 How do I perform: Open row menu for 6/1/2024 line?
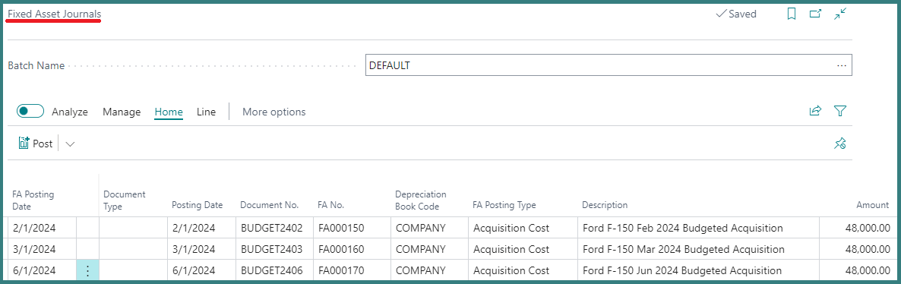87,270
